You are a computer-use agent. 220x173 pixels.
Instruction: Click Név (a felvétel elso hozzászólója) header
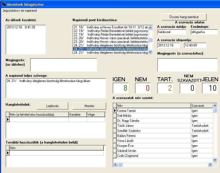click(x=39, y=115)
